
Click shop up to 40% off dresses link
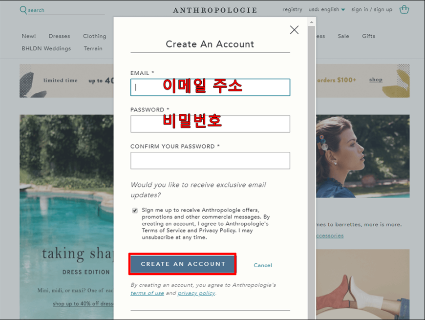[x=83, y=304]
